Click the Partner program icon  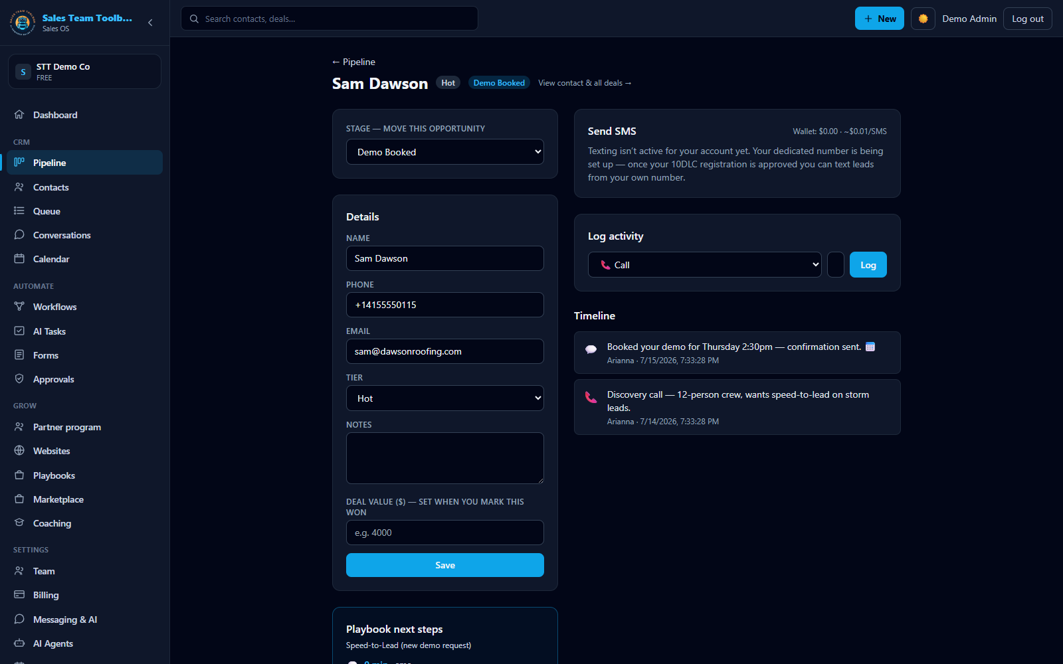[x=19, y=426]
